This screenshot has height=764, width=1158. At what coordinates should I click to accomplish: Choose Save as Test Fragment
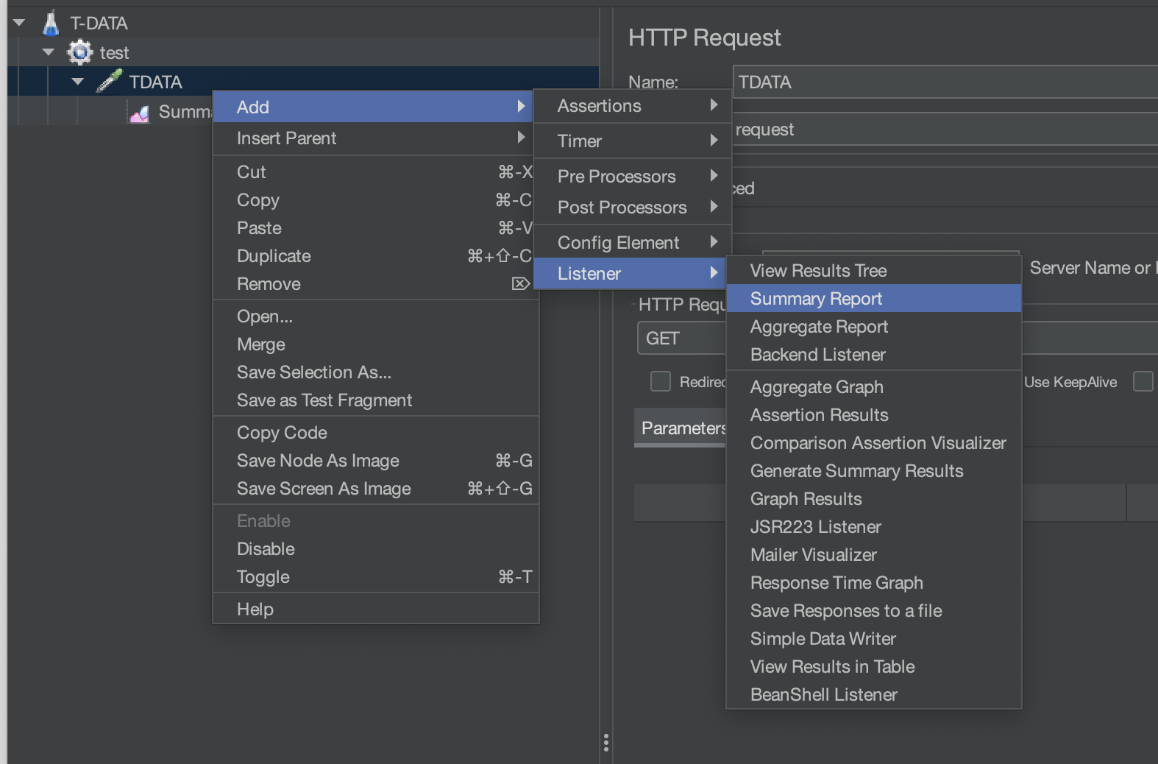pyautogui.click(x=376, y=400)
